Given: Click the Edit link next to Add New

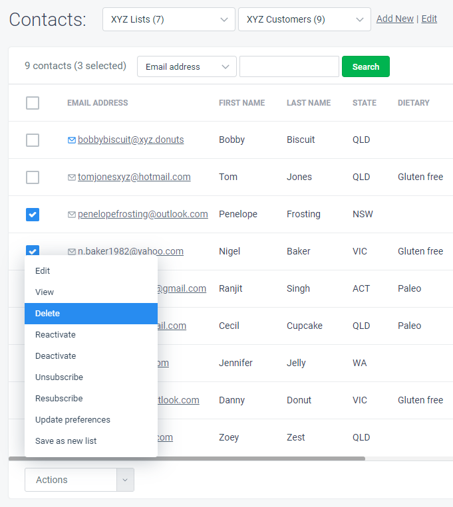Looking at the screenshot, I should pos(429,19).
